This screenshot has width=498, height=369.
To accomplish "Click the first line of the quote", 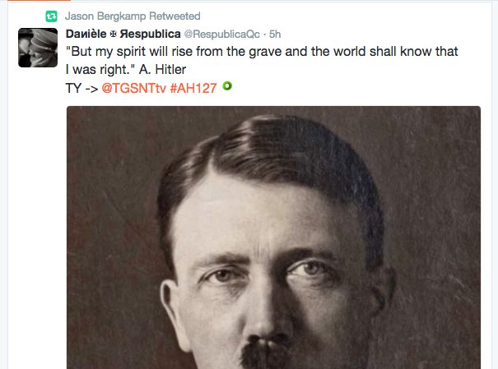I will pyautogui.click(x=262, y=51).
